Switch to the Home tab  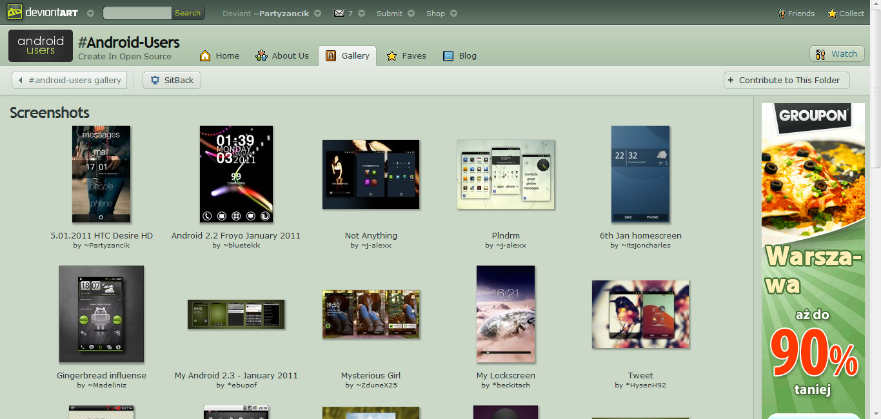pyautogui.click(x=219, y=55)
